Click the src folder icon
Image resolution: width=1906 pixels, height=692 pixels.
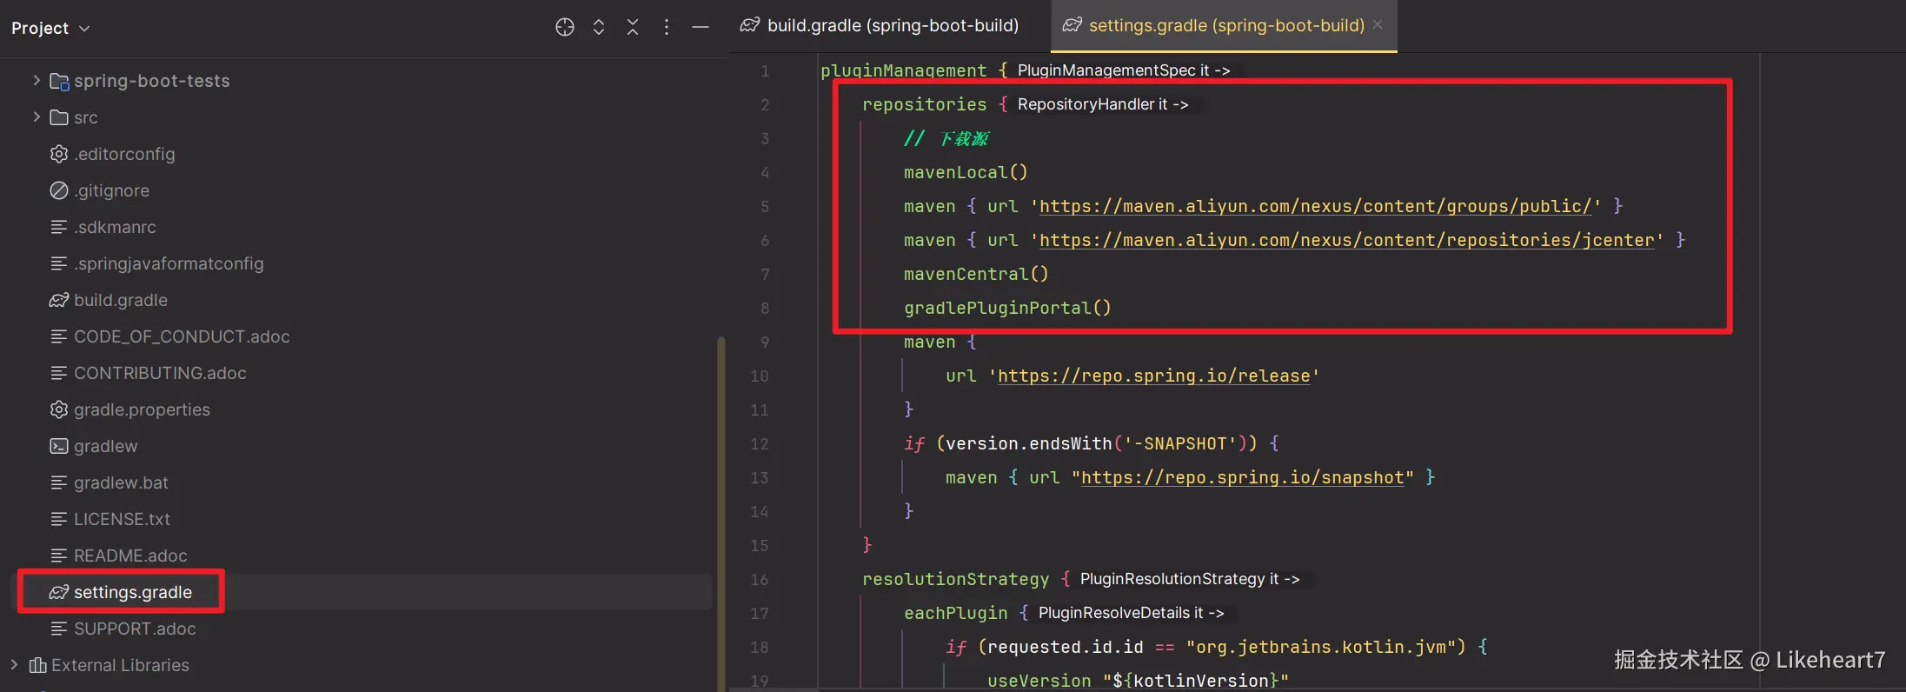coord(59,117)
